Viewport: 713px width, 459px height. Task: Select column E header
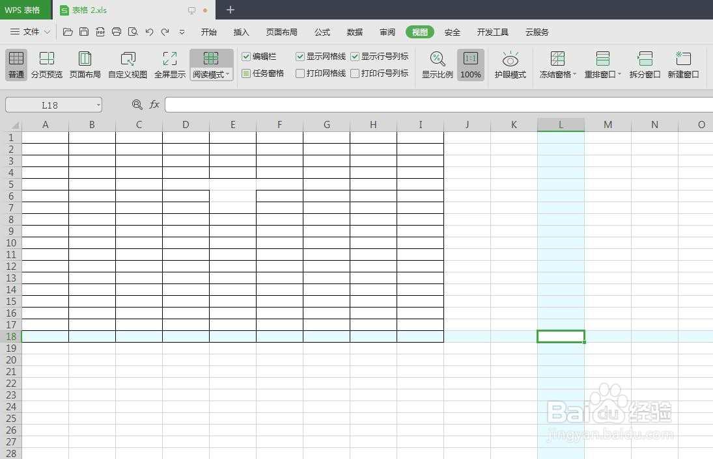tap(233, 124)
